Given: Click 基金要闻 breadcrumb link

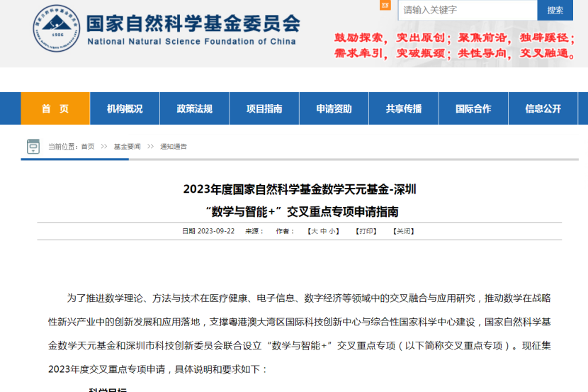Looking at the screenshot, I should point(127,147).
